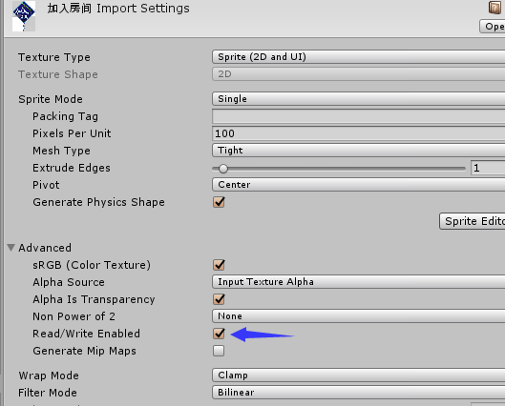Click the Pixels Per Unit field
This screenshot has height=406, width=505.
358,133
